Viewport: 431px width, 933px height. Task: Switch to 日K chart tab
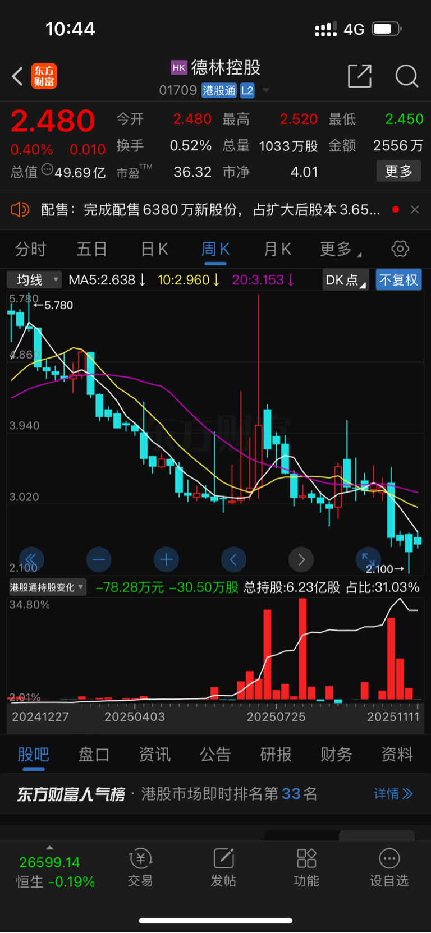154,249
